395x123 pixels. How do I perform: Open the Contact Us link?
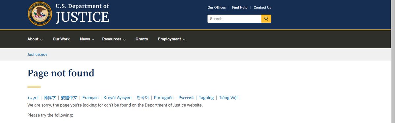coord(262,8)
